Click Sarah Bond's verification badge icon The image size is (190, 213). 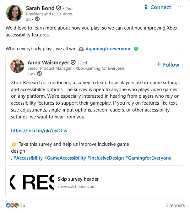click(58, 8)
